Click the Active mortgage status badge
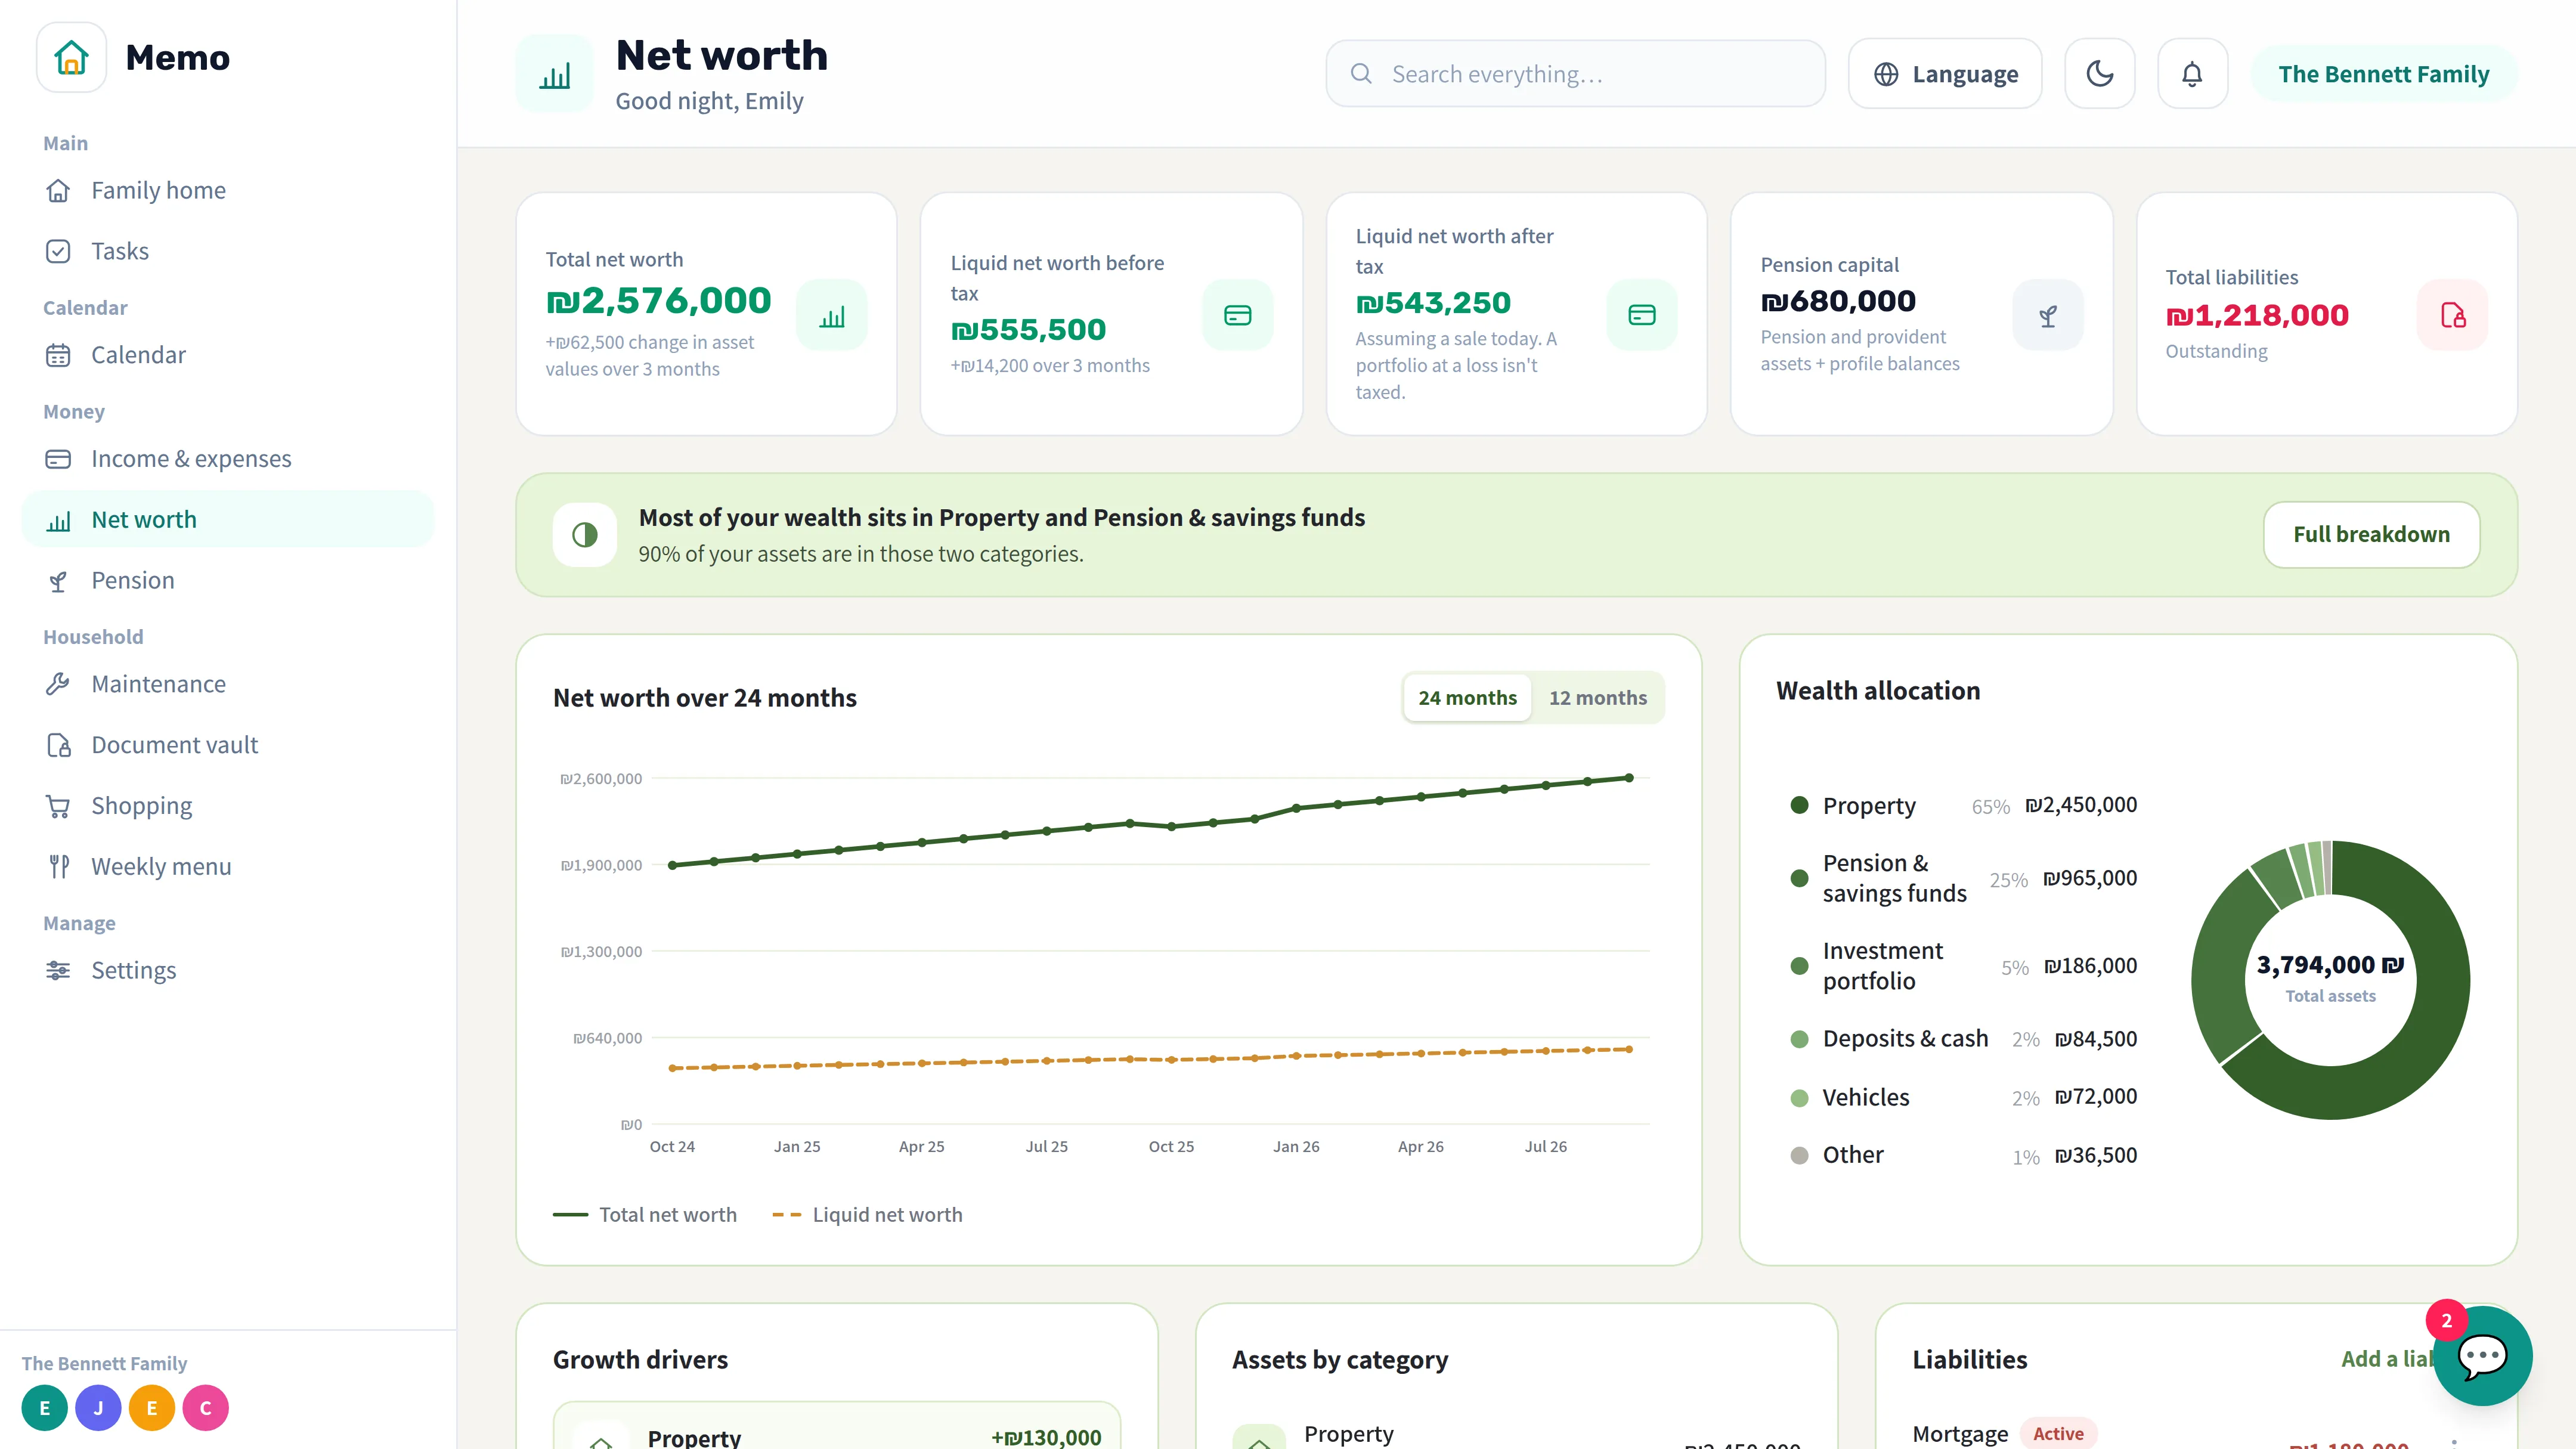The image size is (2576, 1449). [2058, 1434]
